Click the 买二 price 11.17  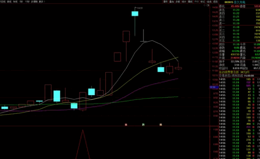236,31
